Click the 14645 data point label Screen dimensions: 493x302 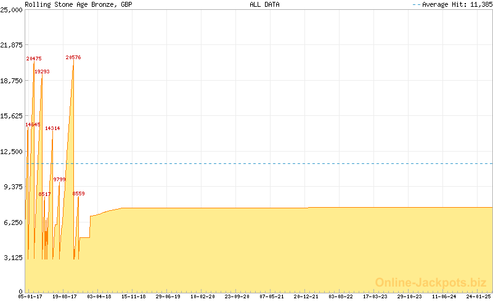point(33,124)
